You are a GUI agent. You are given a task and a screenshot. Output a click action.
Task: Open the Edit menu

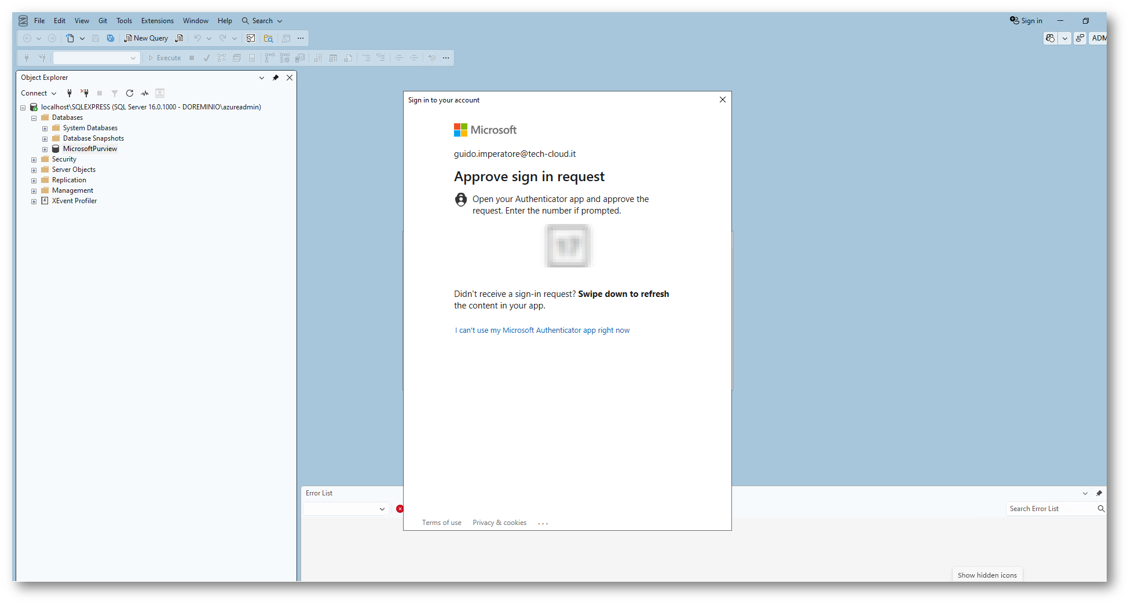coord(60,21)
